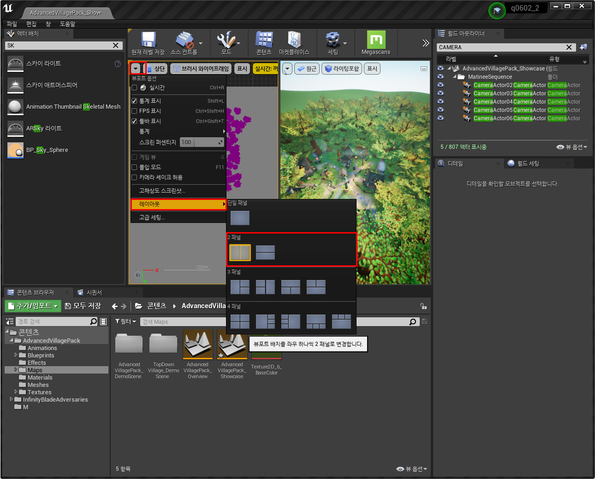Enable camera shake (카메라 셰이크 허용) checkbox
This screenshot has height=479, width=595.
click(134, 177)
